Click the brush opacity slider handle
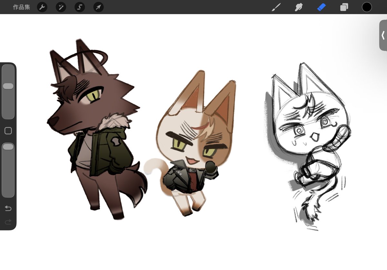Image resolution: width=387 pixels, height=270 pixels. pyautogui.click(x=8, y=147)
